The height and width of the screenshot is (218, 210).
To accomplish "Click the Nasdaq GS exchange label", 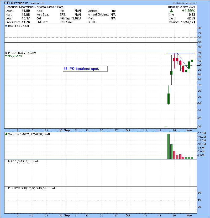I will (x=37, y=3).
